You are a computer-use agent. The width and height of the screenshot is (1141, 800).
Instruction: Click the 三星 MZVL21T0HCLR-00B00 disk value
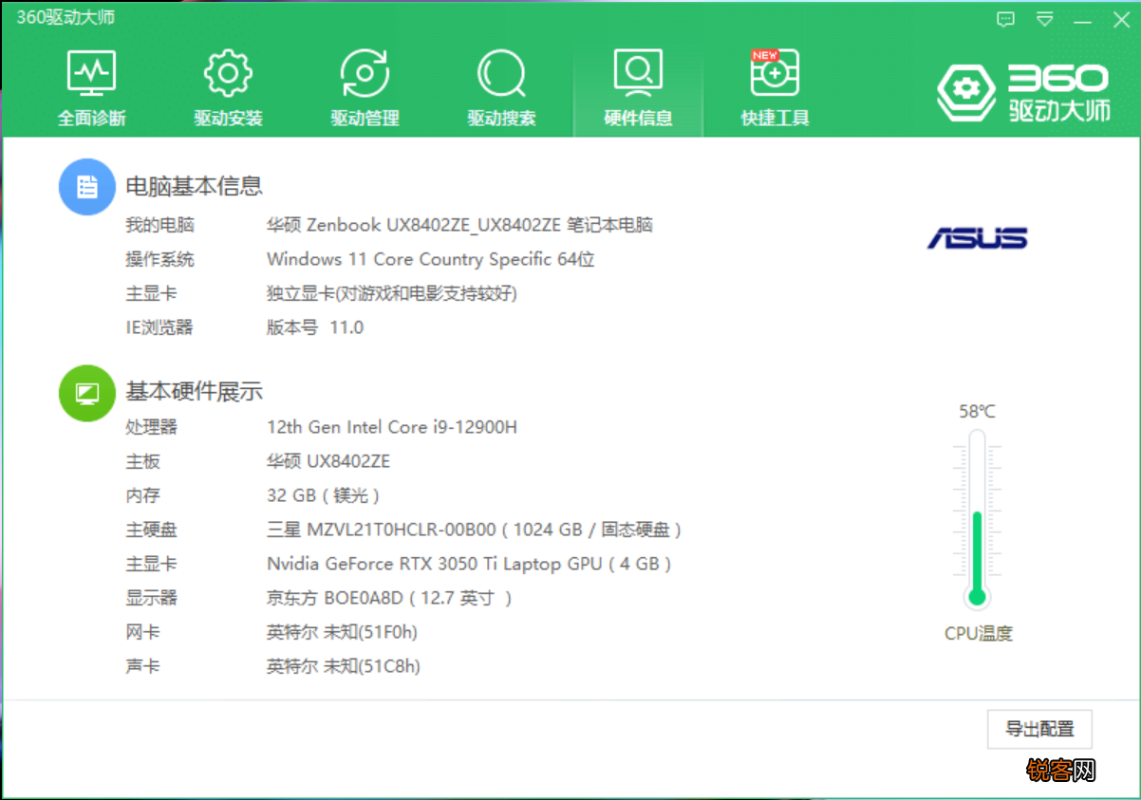475,530
